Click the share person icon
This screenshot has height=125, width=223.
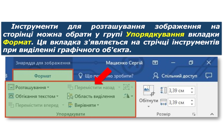[x=156, y=76]
